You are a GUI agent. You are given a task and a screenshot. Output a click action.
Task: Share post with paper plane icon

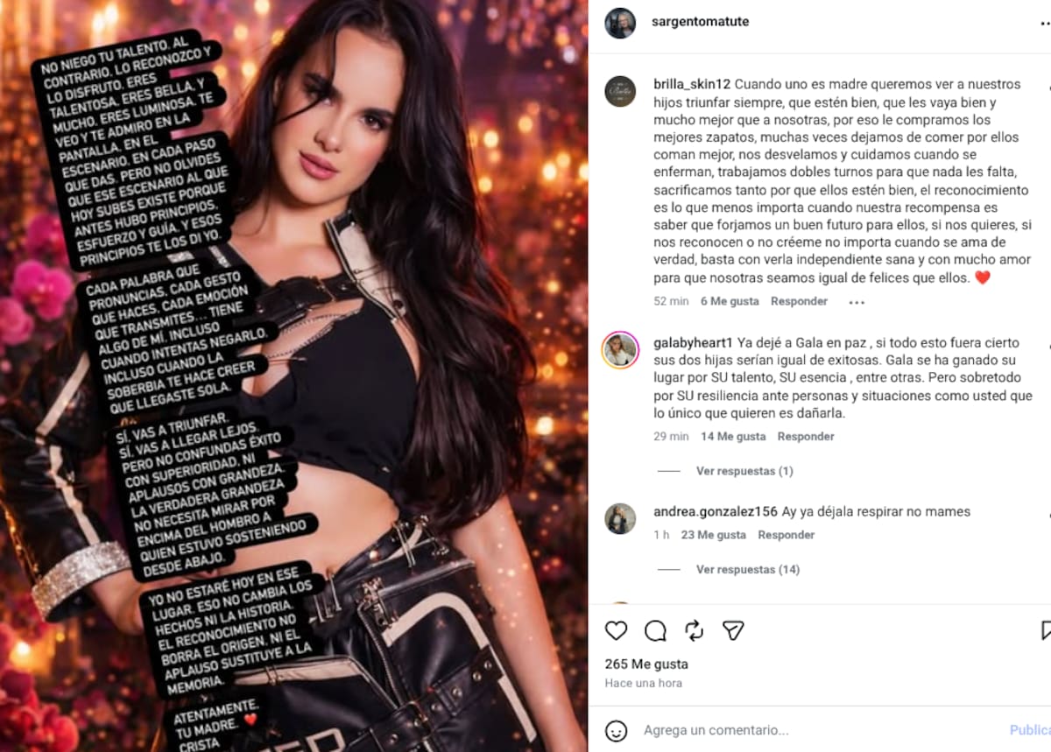(733, 630)
